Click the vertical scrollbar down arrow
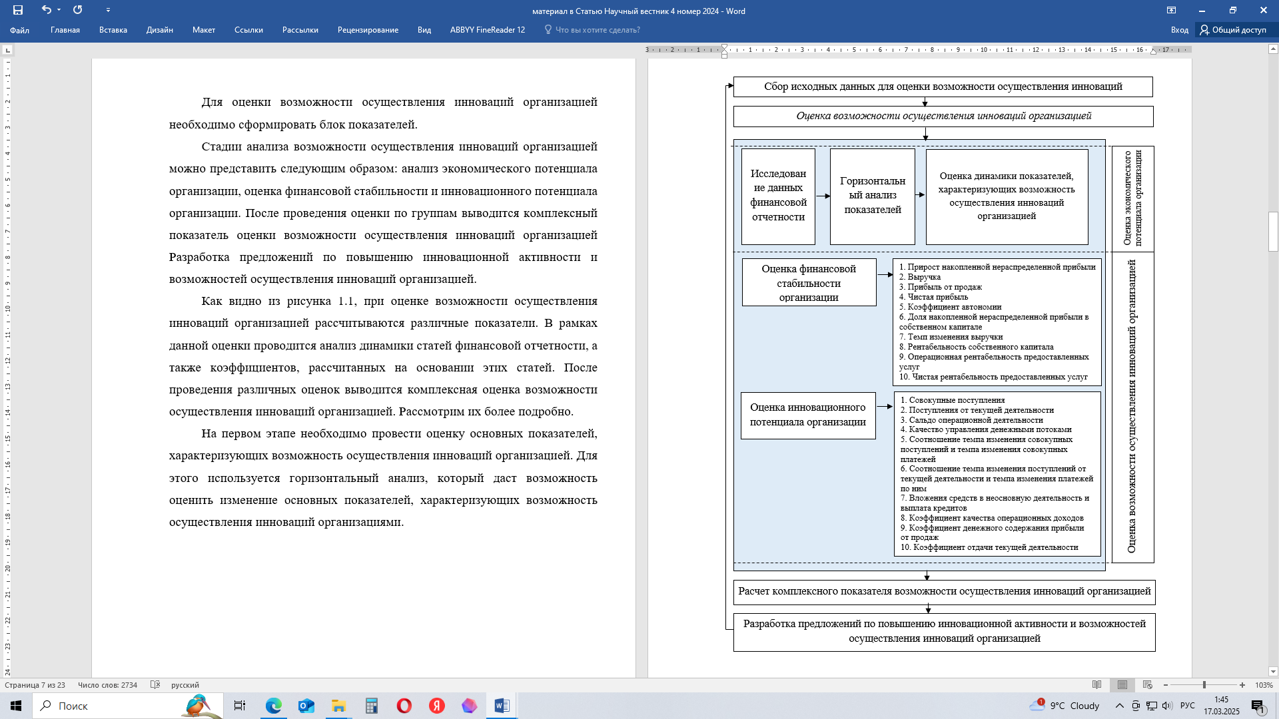The height and width of the screenshot is (719, 1279). (x=1273, y=672)
